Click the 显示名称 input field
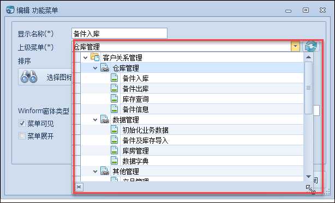335x203 pixels. [119, 33]
